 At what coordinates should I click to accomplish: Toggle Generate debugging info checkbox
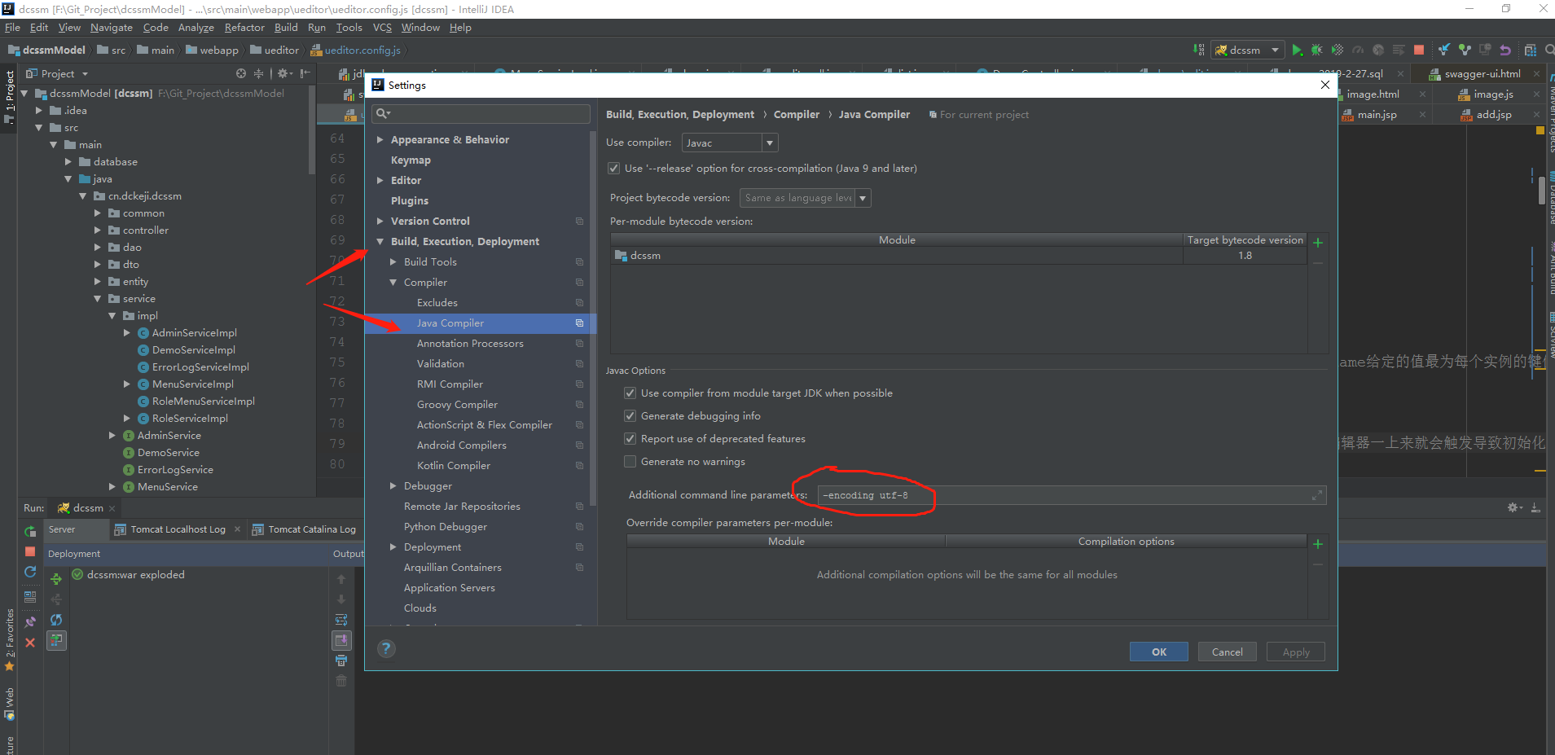click(630, 416)
